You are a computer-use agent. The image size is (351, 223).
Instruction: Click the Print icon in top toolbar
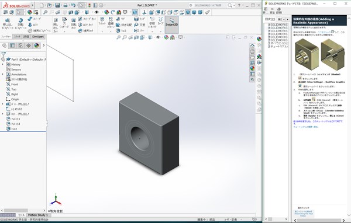pos(66,5)
